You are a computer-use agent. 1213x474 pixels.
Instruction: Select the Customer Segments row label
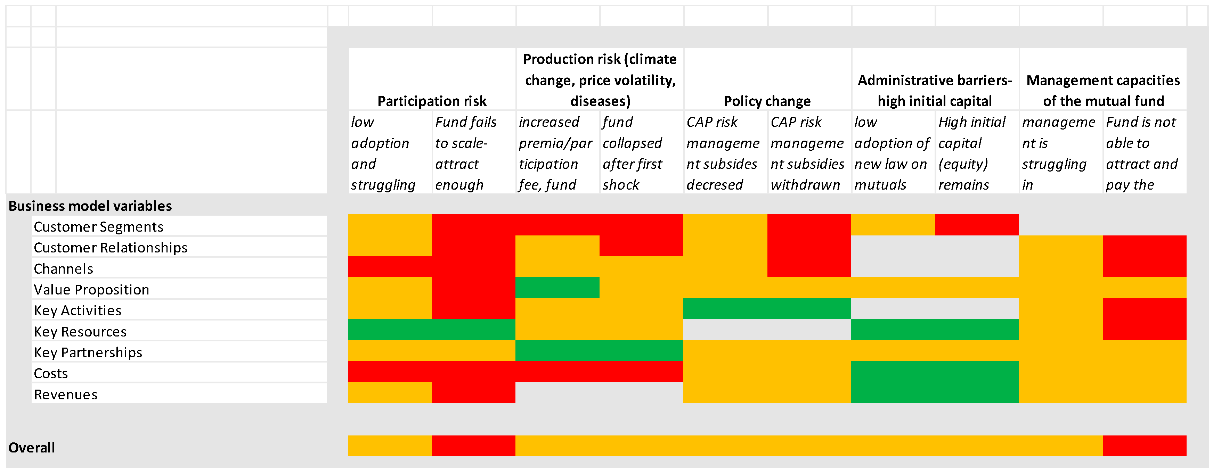[98, 227]
